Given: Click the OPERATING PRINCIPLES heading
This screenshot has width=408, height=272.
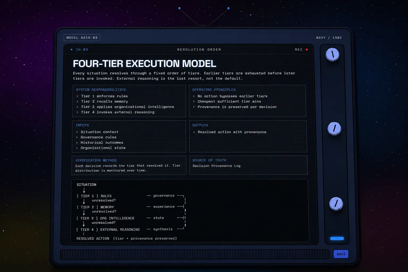Looking at the screenshot, I should [214, 90].
